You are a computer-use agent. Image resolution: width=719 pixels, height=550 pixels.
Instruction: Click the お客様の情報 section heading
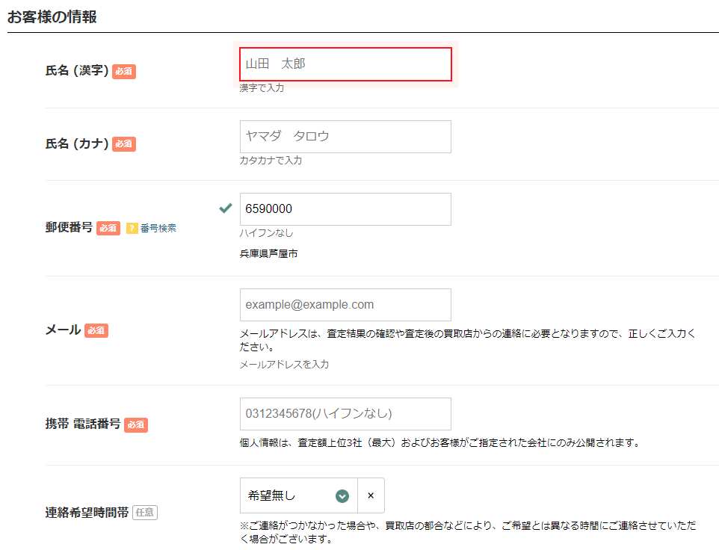[52, 17]
